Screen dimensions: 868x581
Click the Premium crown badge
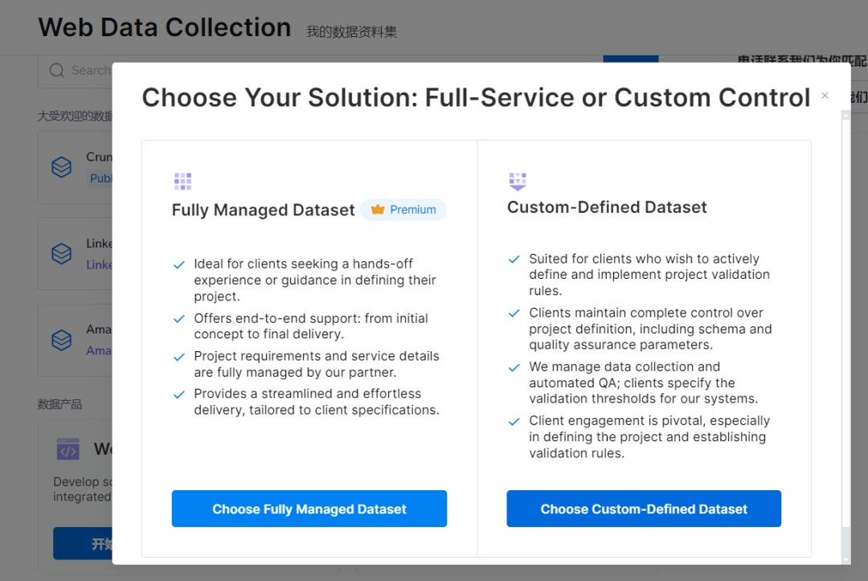(403, 210)
